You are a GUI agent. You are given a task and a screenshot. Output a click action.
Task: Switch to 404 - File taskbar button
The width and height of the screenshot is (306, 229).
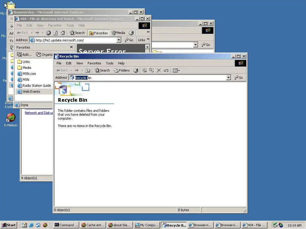point(254,225)
